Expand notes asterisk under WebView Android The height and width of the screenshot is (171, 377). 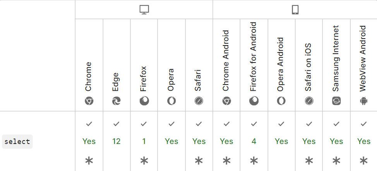click(363, 161)
